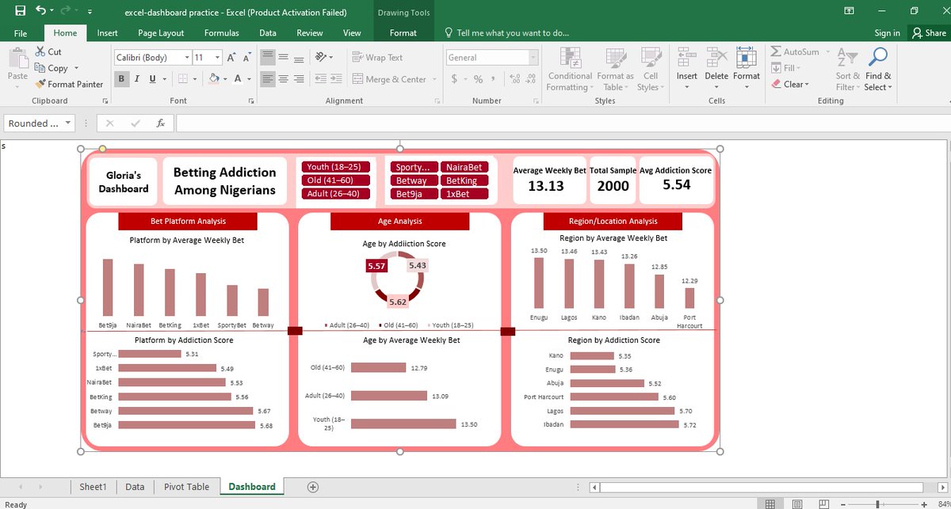Go to the Pivot Table sheet tab

[x=186, y=487]
